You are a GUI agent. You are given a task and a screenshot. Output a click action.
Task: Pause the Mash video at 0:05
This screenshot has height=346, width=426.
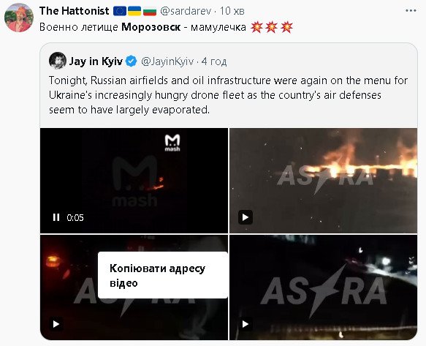coord(56,217)
